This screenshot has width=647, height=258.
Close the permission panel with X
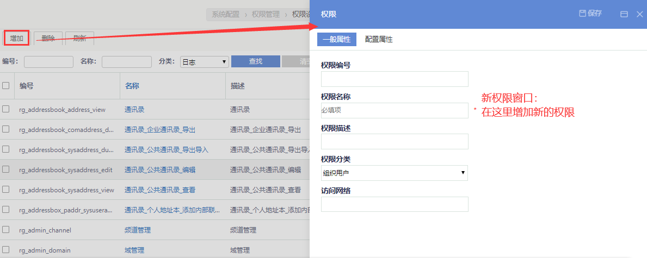[640, 14]
